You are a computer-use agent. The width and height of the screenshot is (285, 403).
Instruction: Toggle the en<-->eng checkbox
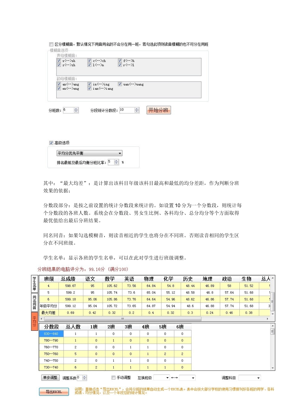click(59, 88)
